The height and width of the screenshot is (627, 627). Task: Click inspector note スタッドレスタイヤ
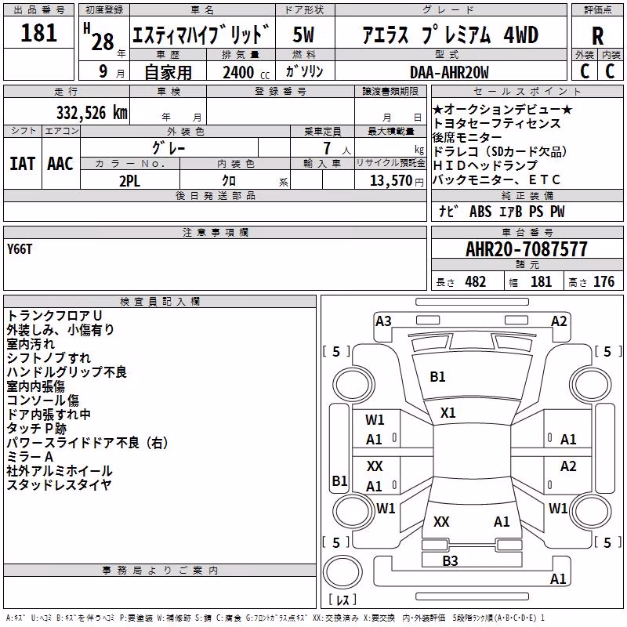[59, 484]
